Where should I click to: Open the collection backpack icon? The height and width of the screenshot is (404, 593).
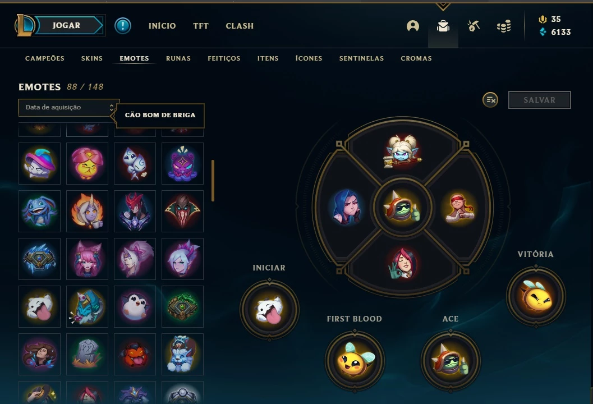click(443, 26)
